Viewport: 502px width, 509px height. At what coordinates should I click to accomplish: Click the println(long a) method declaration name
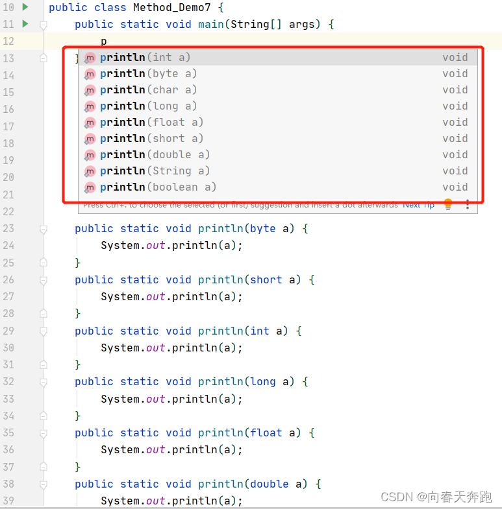[221, 381]
